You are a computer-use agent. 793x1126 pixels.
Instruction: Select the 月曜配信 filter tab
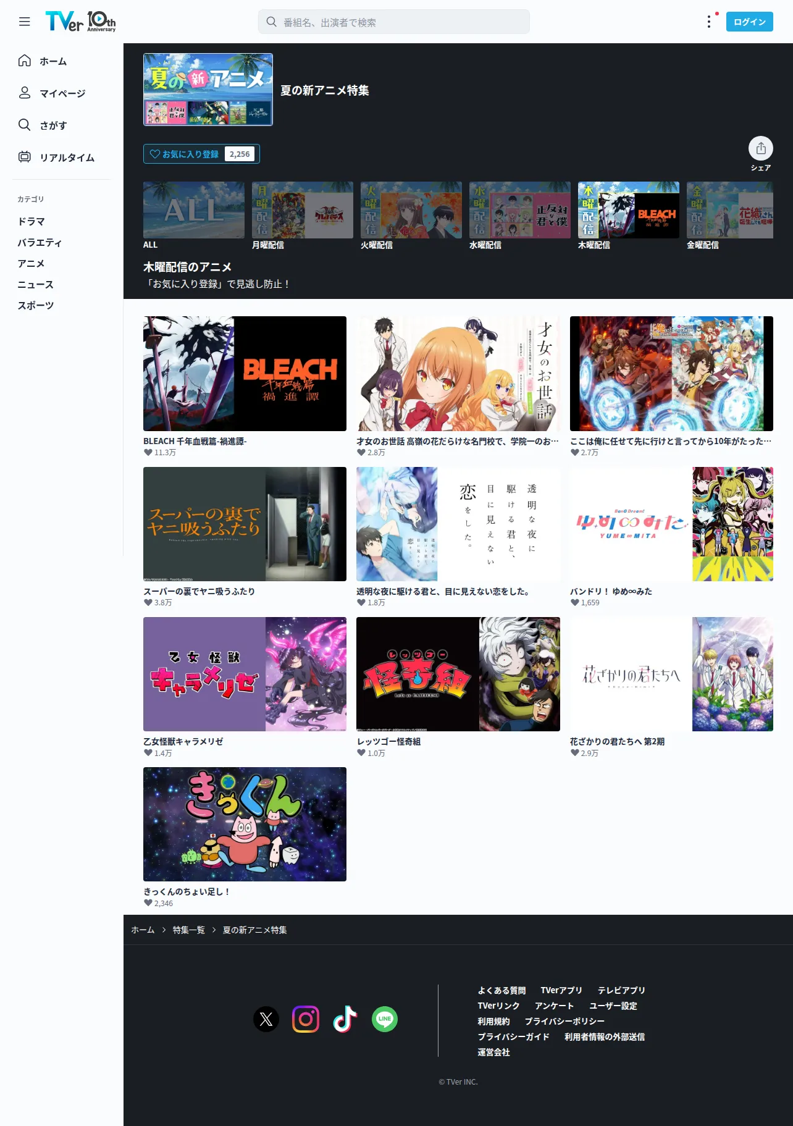click(x=303, y=216)
